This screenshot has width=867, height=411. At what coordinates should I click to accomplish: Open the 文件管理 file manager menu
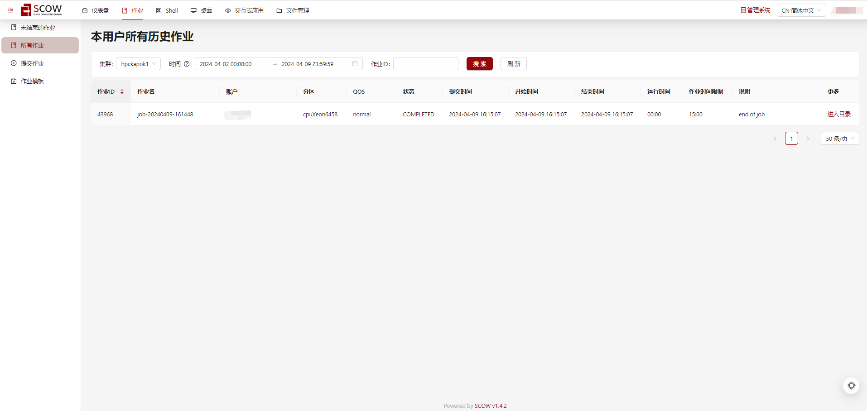pos(293,10)
